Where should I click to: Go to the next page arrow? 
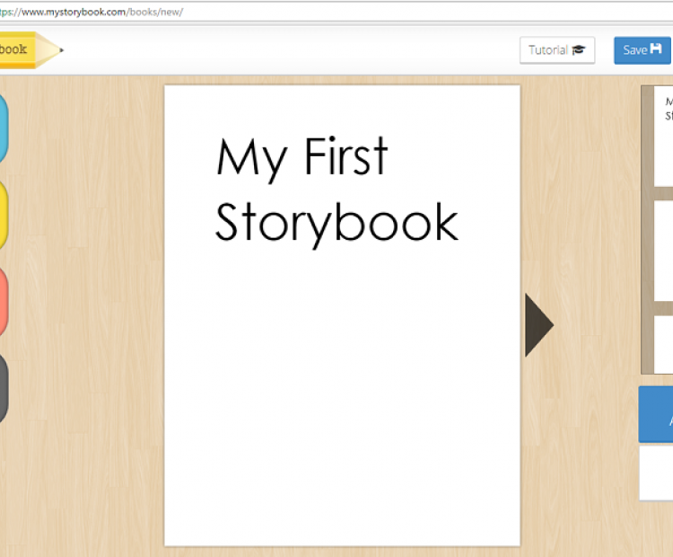(539, 325)
